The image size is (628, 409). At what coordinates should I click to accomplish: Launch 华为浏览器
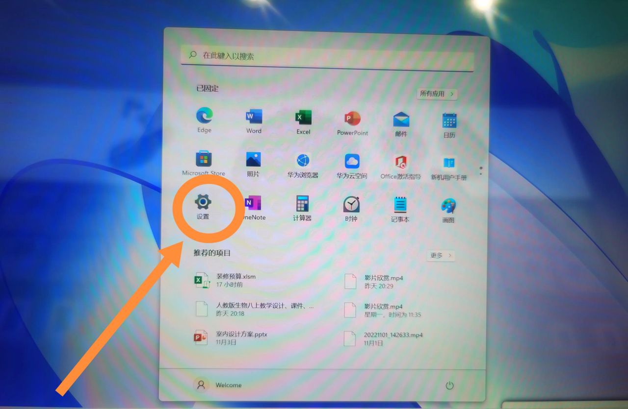303,165
